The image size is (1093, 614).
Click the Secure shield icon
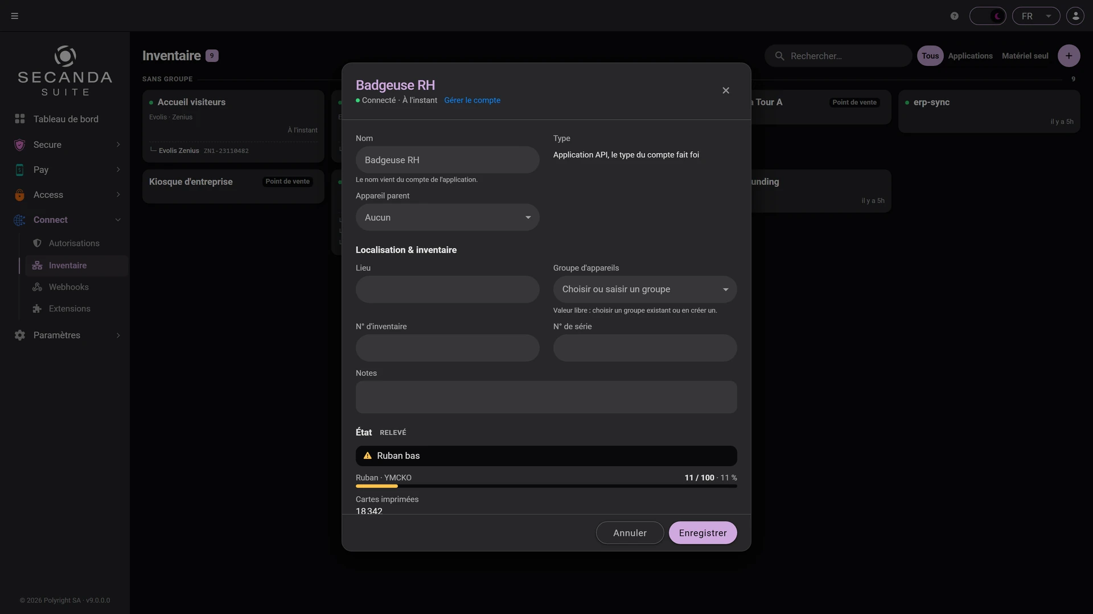20,144
